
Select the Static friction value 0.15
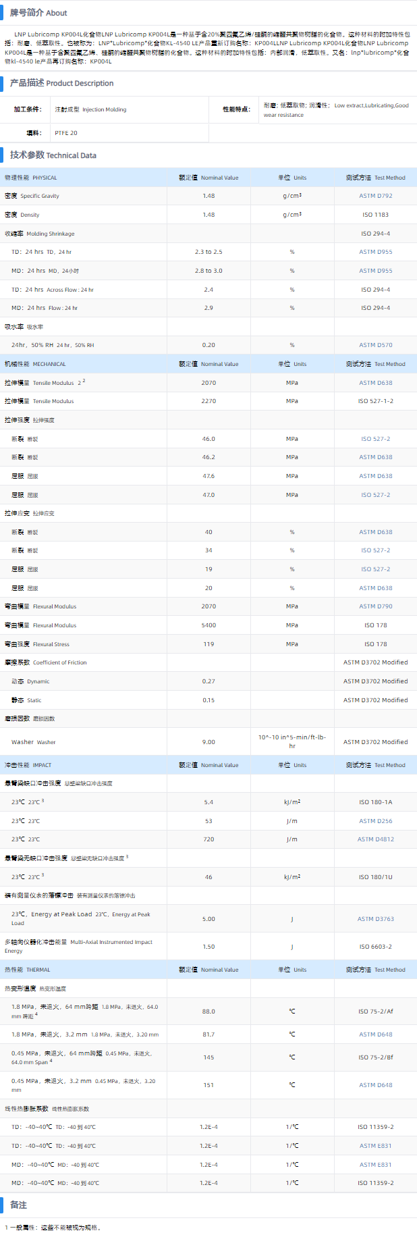point(208,700)
